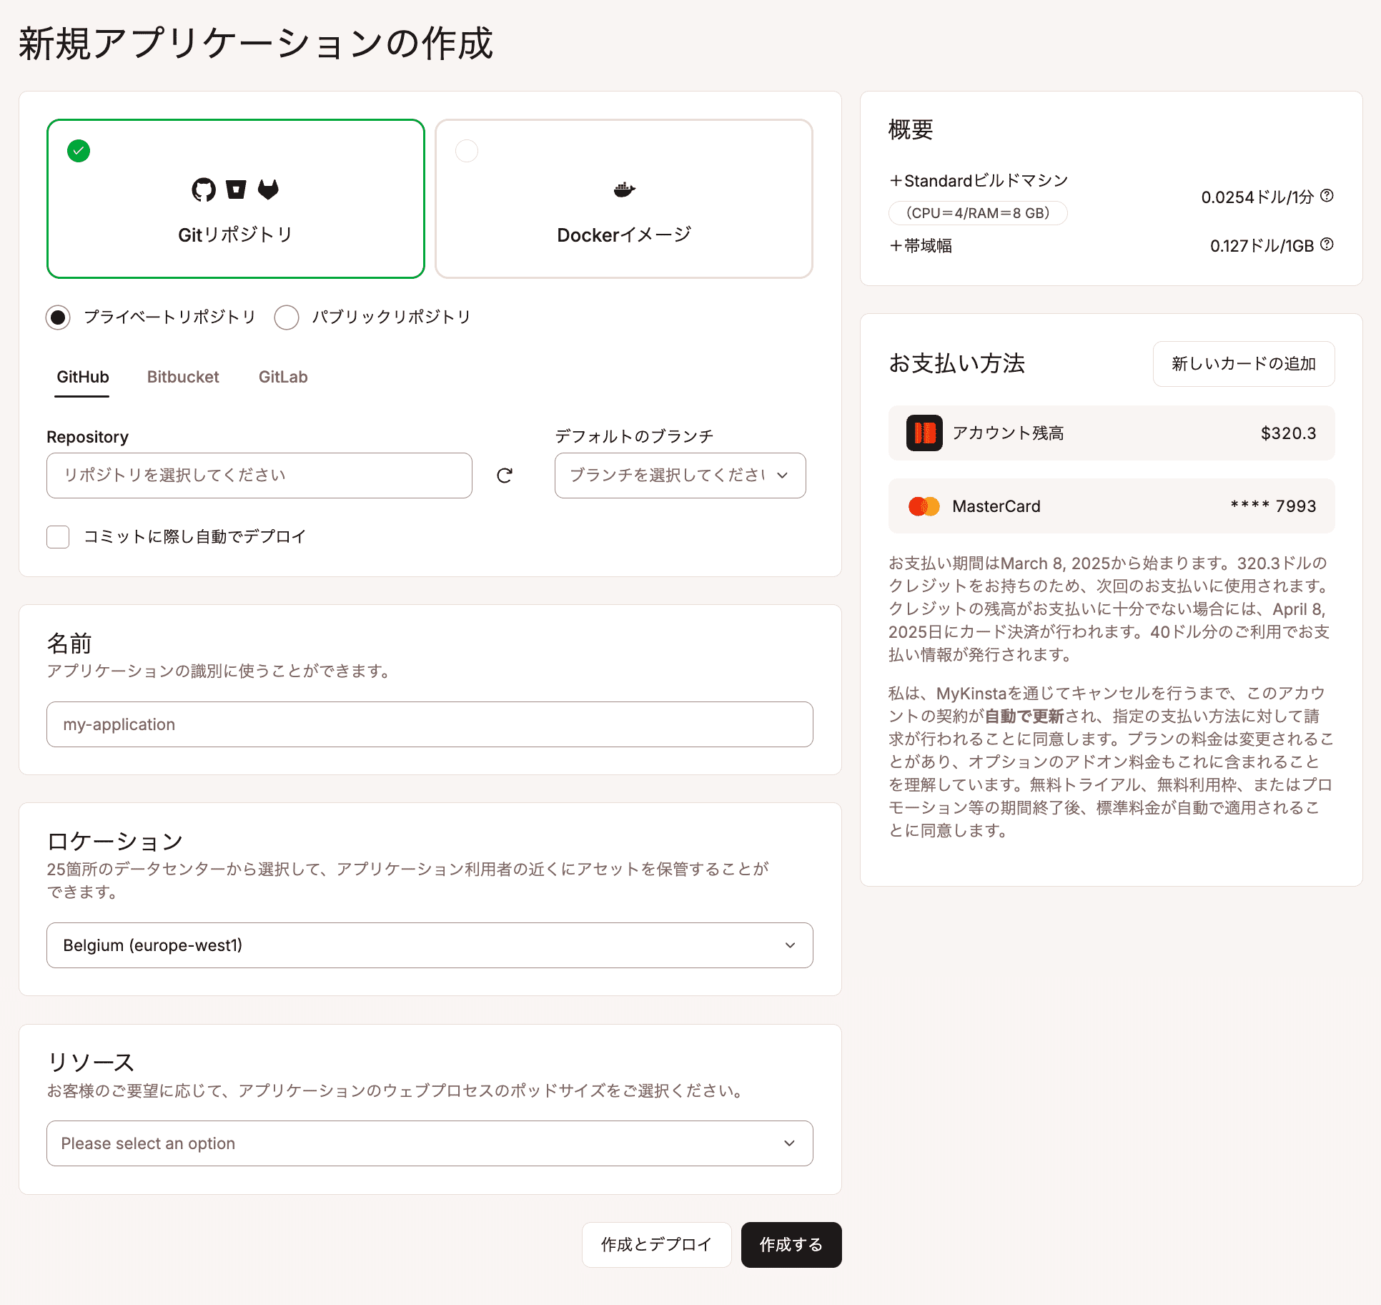The width and height of the screenshot is (1381, 1305).
Task: Click chevron arrow of the リソース selector
Action: click(x=790, y=1143)
